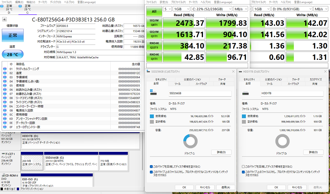This screenshot has width=330, height=194.
Task: Click the blue 使用領域 color swatch for drive C
Action: click(x=152, y=116)
